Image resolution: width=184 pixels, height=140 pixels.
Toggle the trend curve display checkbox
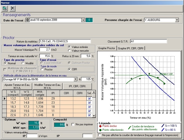99,135
